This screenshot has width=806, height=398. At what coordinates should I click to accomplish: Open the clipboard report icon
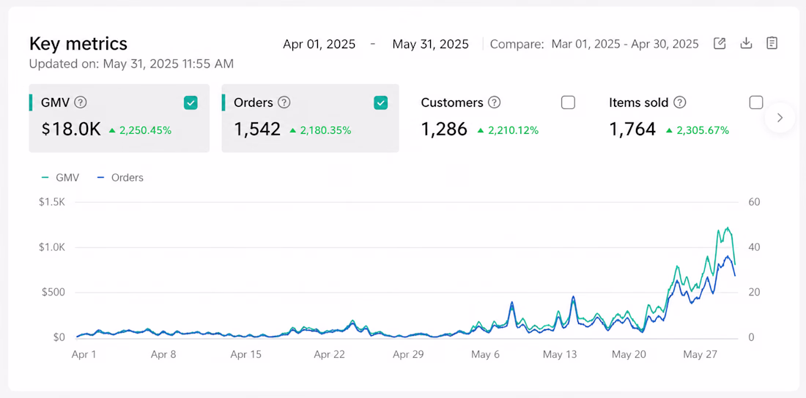[x=772, y=44]
